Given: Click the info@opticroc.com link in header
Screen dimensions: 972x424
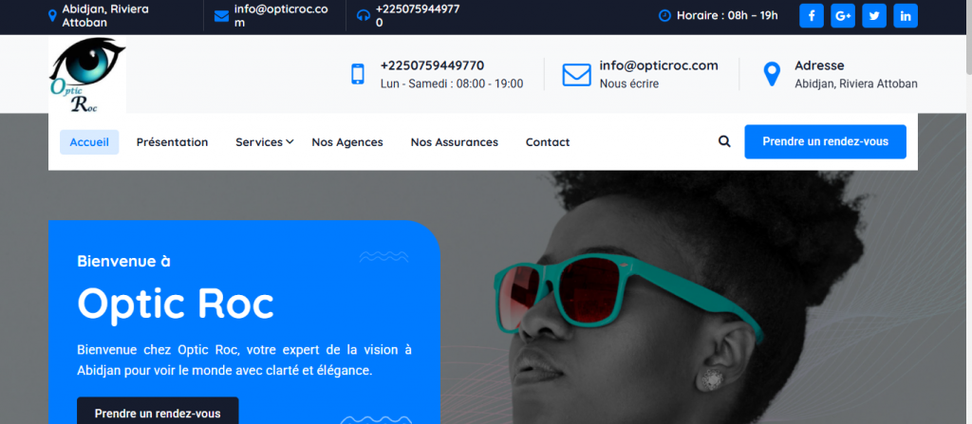Looking at the screenshot, I should click(x=658, y=65).
